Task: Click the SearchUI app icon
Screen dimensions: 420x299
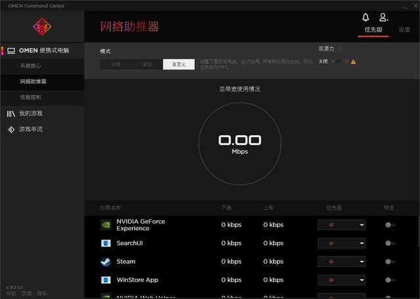Action: point(106,243)
